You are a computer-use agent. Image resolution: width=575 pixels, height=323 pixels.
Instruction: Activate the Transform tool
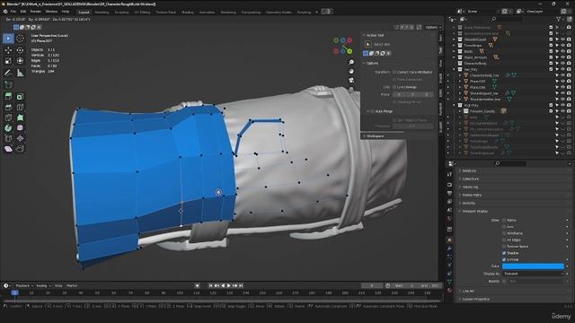pyautogui.click(x=20, y=61)
